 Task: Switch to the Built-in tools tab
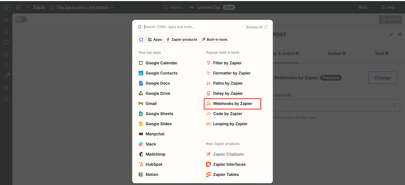[x=214, y=40]
